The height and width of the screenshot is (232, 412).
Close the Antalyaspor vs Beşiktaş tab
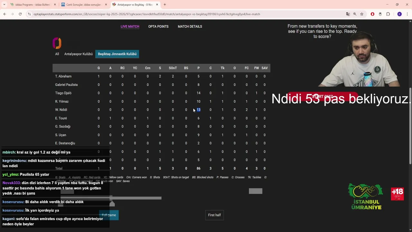pos(157,5)
